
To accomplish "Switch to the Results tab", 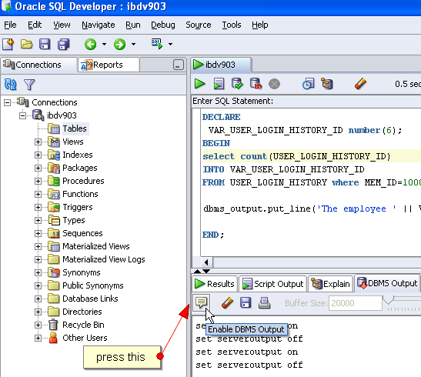I will [x=215, y=284].
